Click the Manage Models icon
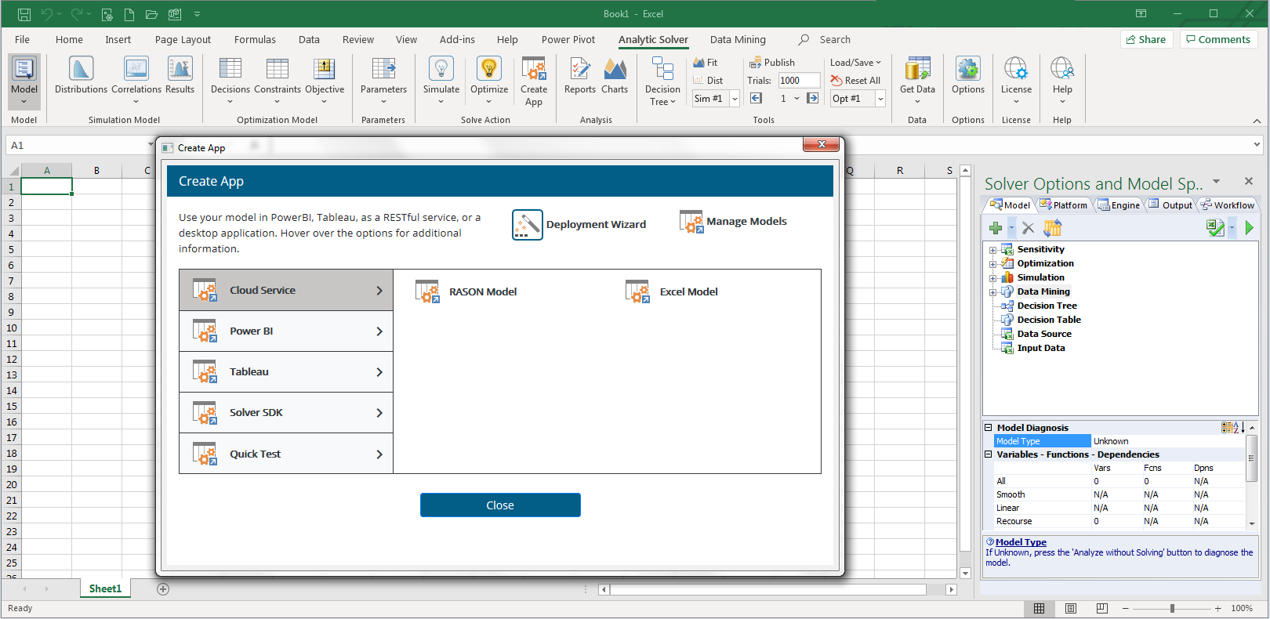This screenshot has height=619, width=1270. pos(691,222)
